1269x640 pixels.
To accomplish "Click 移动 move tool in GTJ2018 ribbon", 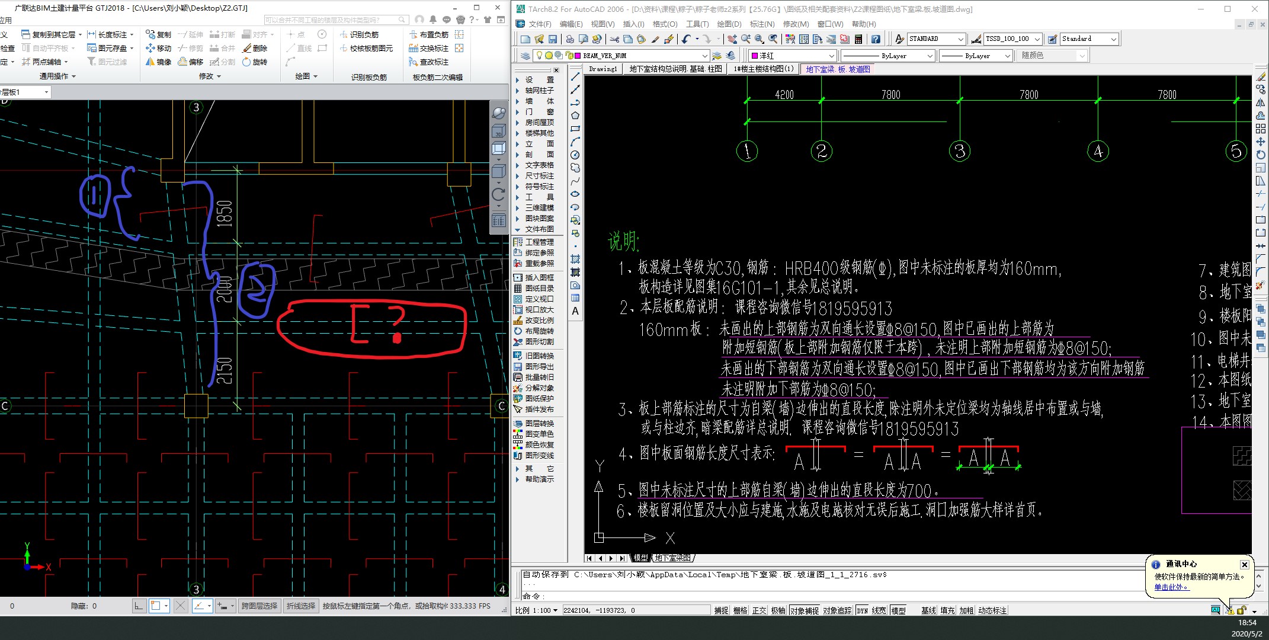I will coord(159,48).
